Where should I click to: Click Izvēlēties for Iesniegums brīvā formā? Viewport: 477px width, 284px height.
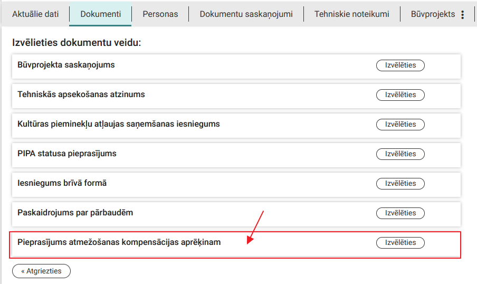point(400,184)
